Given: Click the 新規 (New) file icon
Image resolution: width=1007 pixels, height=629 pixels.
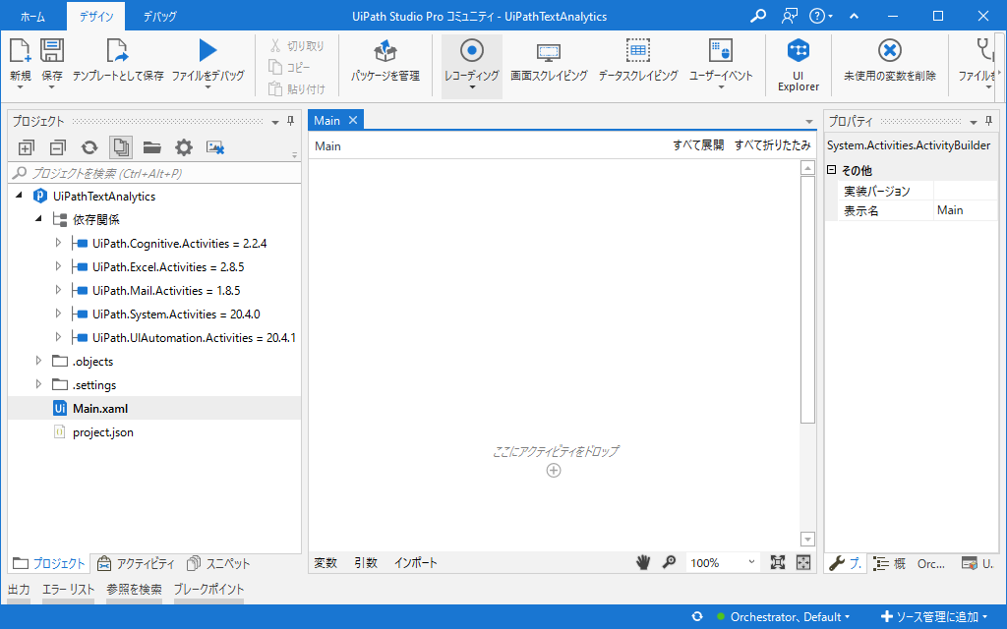Looking at the screenshot, I should click(x=20, y=51).
